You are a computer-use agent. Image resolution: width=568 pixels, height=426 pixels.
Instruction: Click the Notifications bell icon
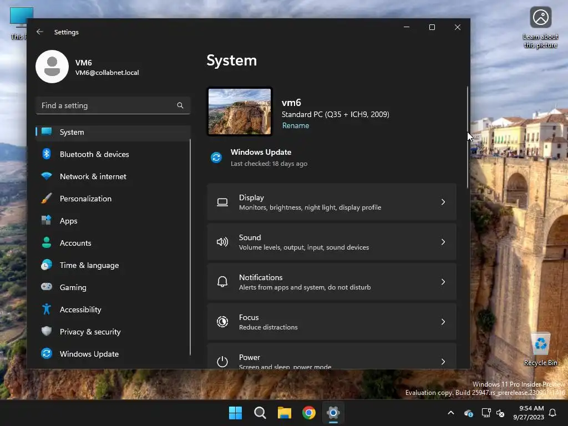[x=222, y=282]
